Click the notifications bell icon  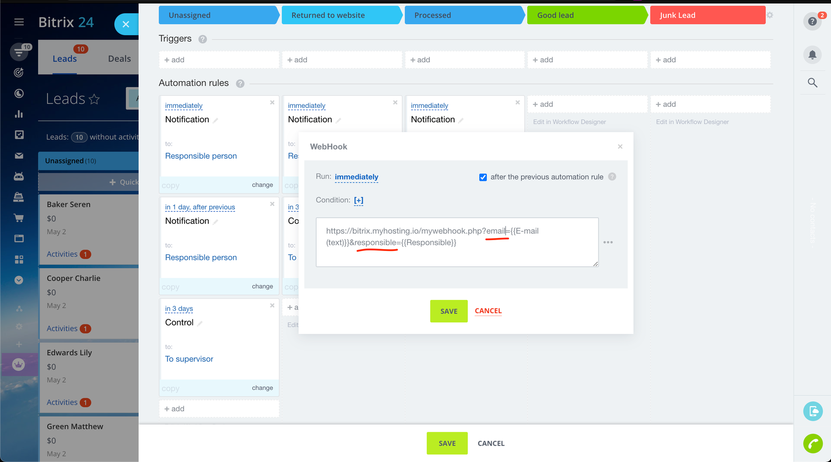812,55
